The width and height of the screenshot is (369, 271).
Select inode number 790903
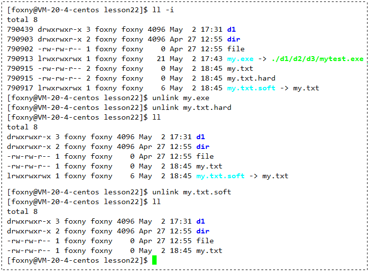pos(20,39)
